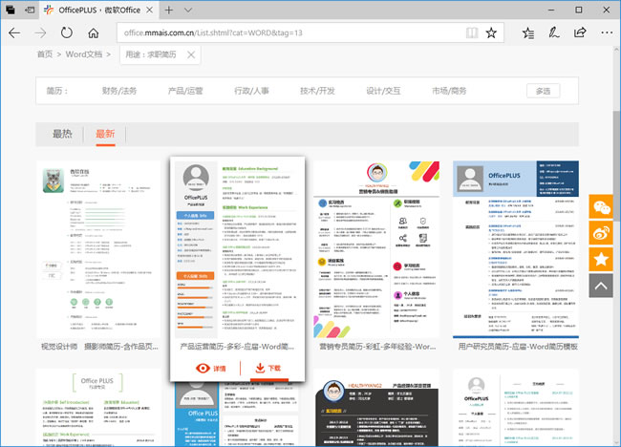
Task: Open the Word文档 breadcrumb link
Action: 84,54
